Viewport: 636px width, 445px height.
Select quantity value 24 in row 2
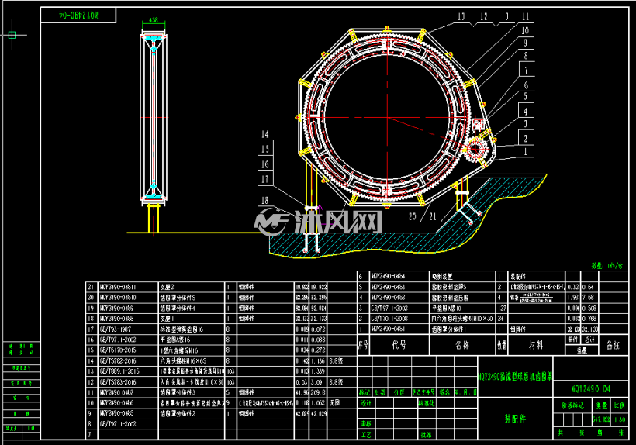[501, 319]
